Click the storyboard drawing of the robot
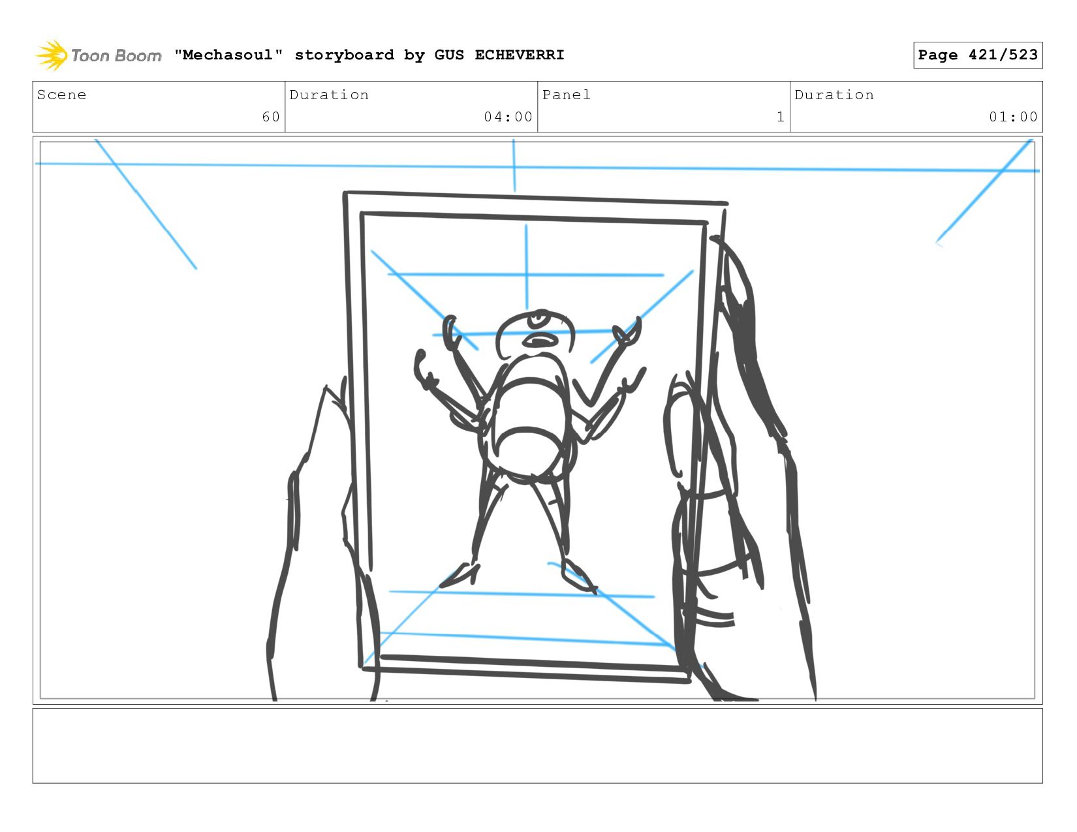Screen dimensions: 1077x832 click(x=530, y=450)
